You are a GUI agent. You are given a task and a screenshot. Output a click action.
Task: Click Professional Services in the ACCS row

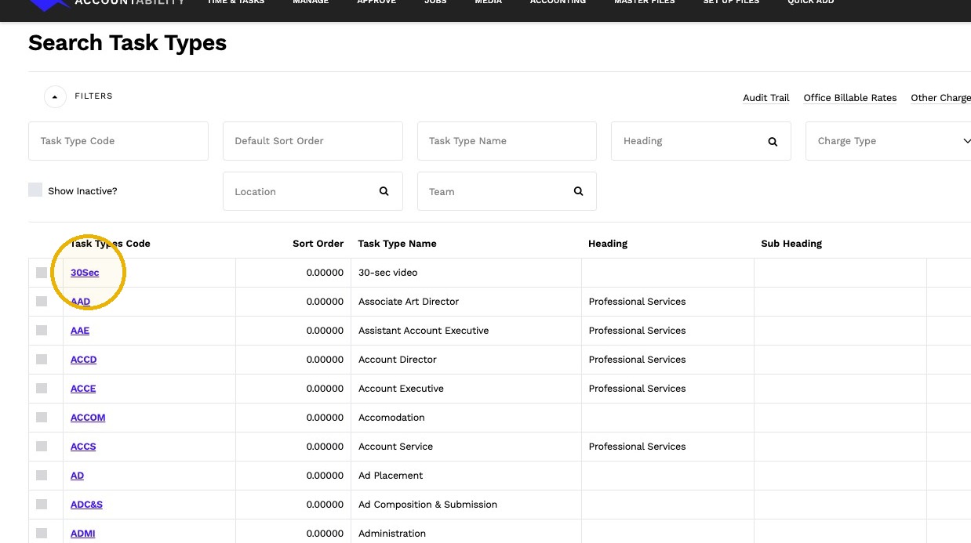point(637,447)
